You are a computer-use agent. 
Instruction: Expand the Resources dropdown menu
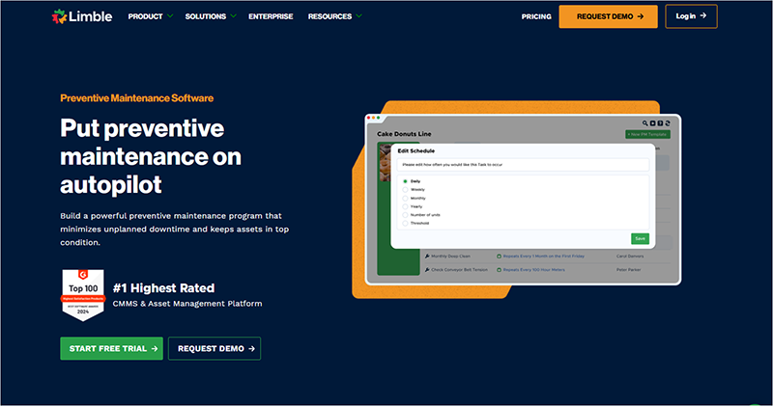(335, 16)
